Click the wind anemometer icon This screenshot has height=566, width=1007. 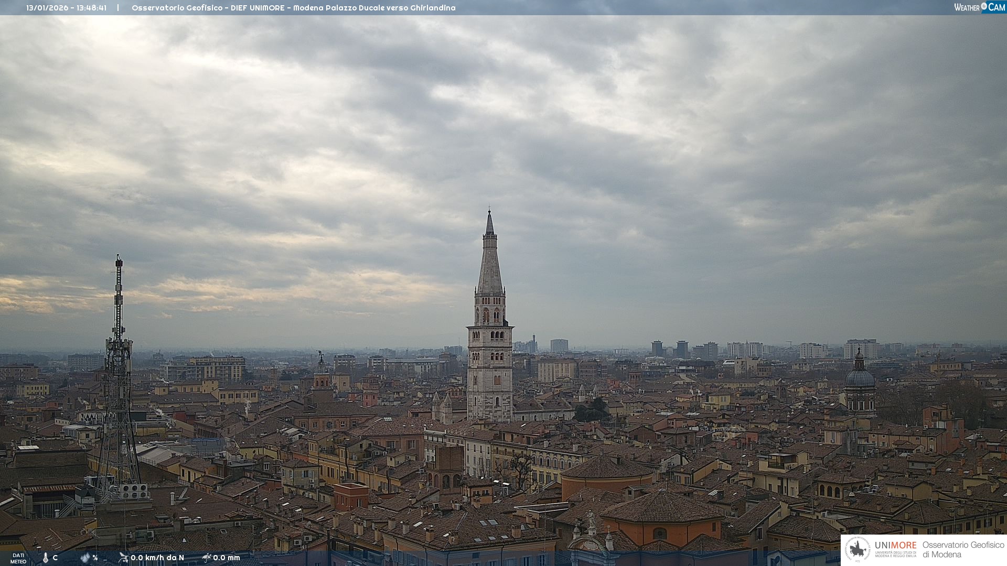click(x=123, y=558)
